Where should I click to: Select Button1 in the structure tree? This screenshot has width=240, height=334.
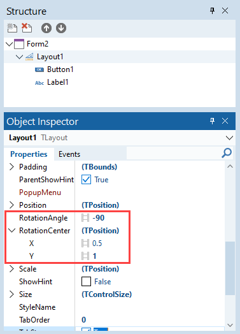pyautogui.click(x=60, y=69)
